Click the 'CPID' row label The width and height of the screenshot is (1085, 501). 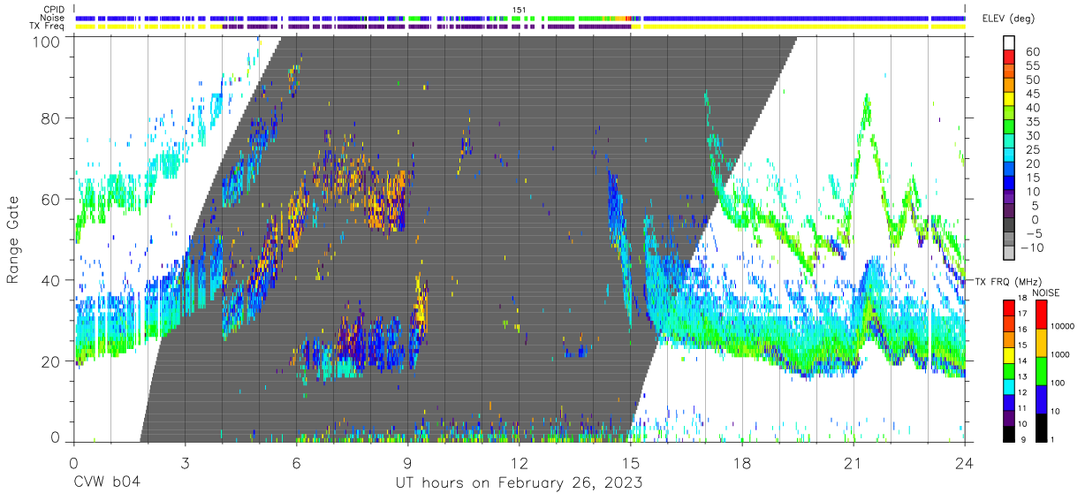52,10
